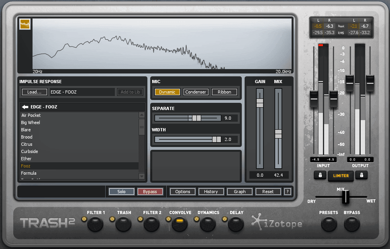
Task: Click the impulse list scrollbar thumb
Action: (x=142, y=127)
